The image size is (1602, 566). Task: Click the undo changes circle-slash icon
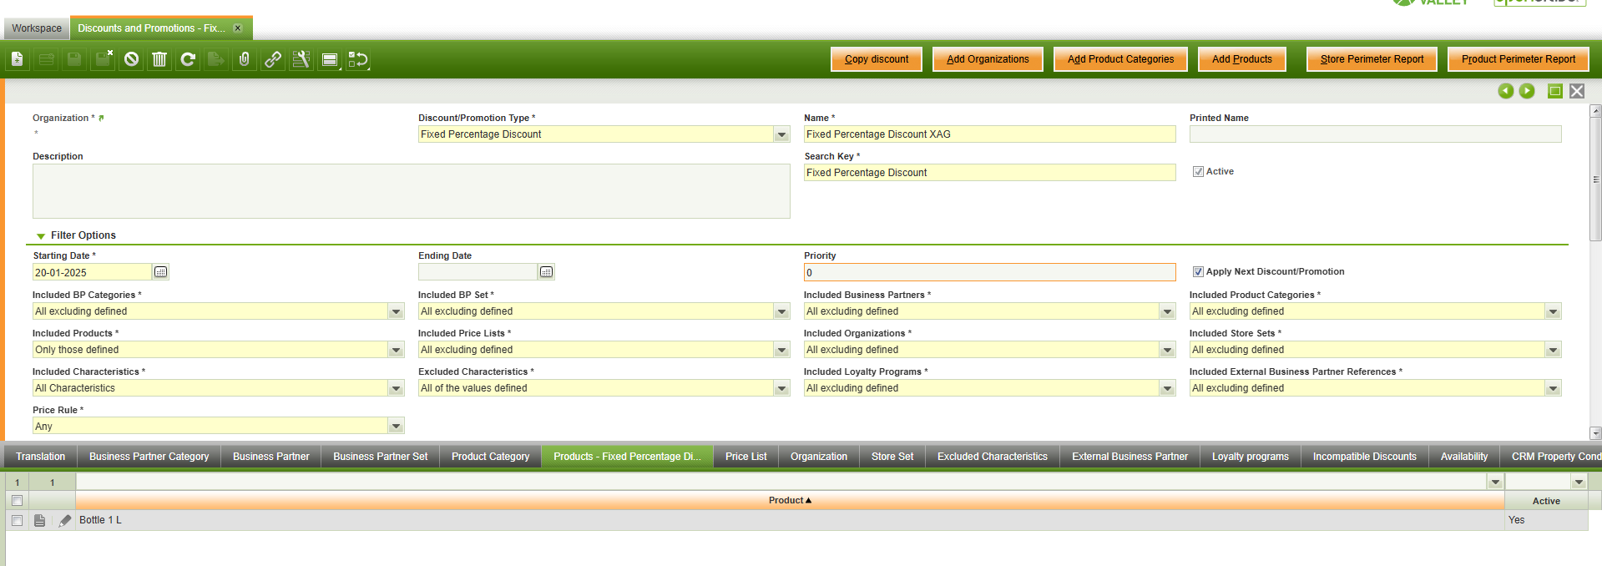131,59
